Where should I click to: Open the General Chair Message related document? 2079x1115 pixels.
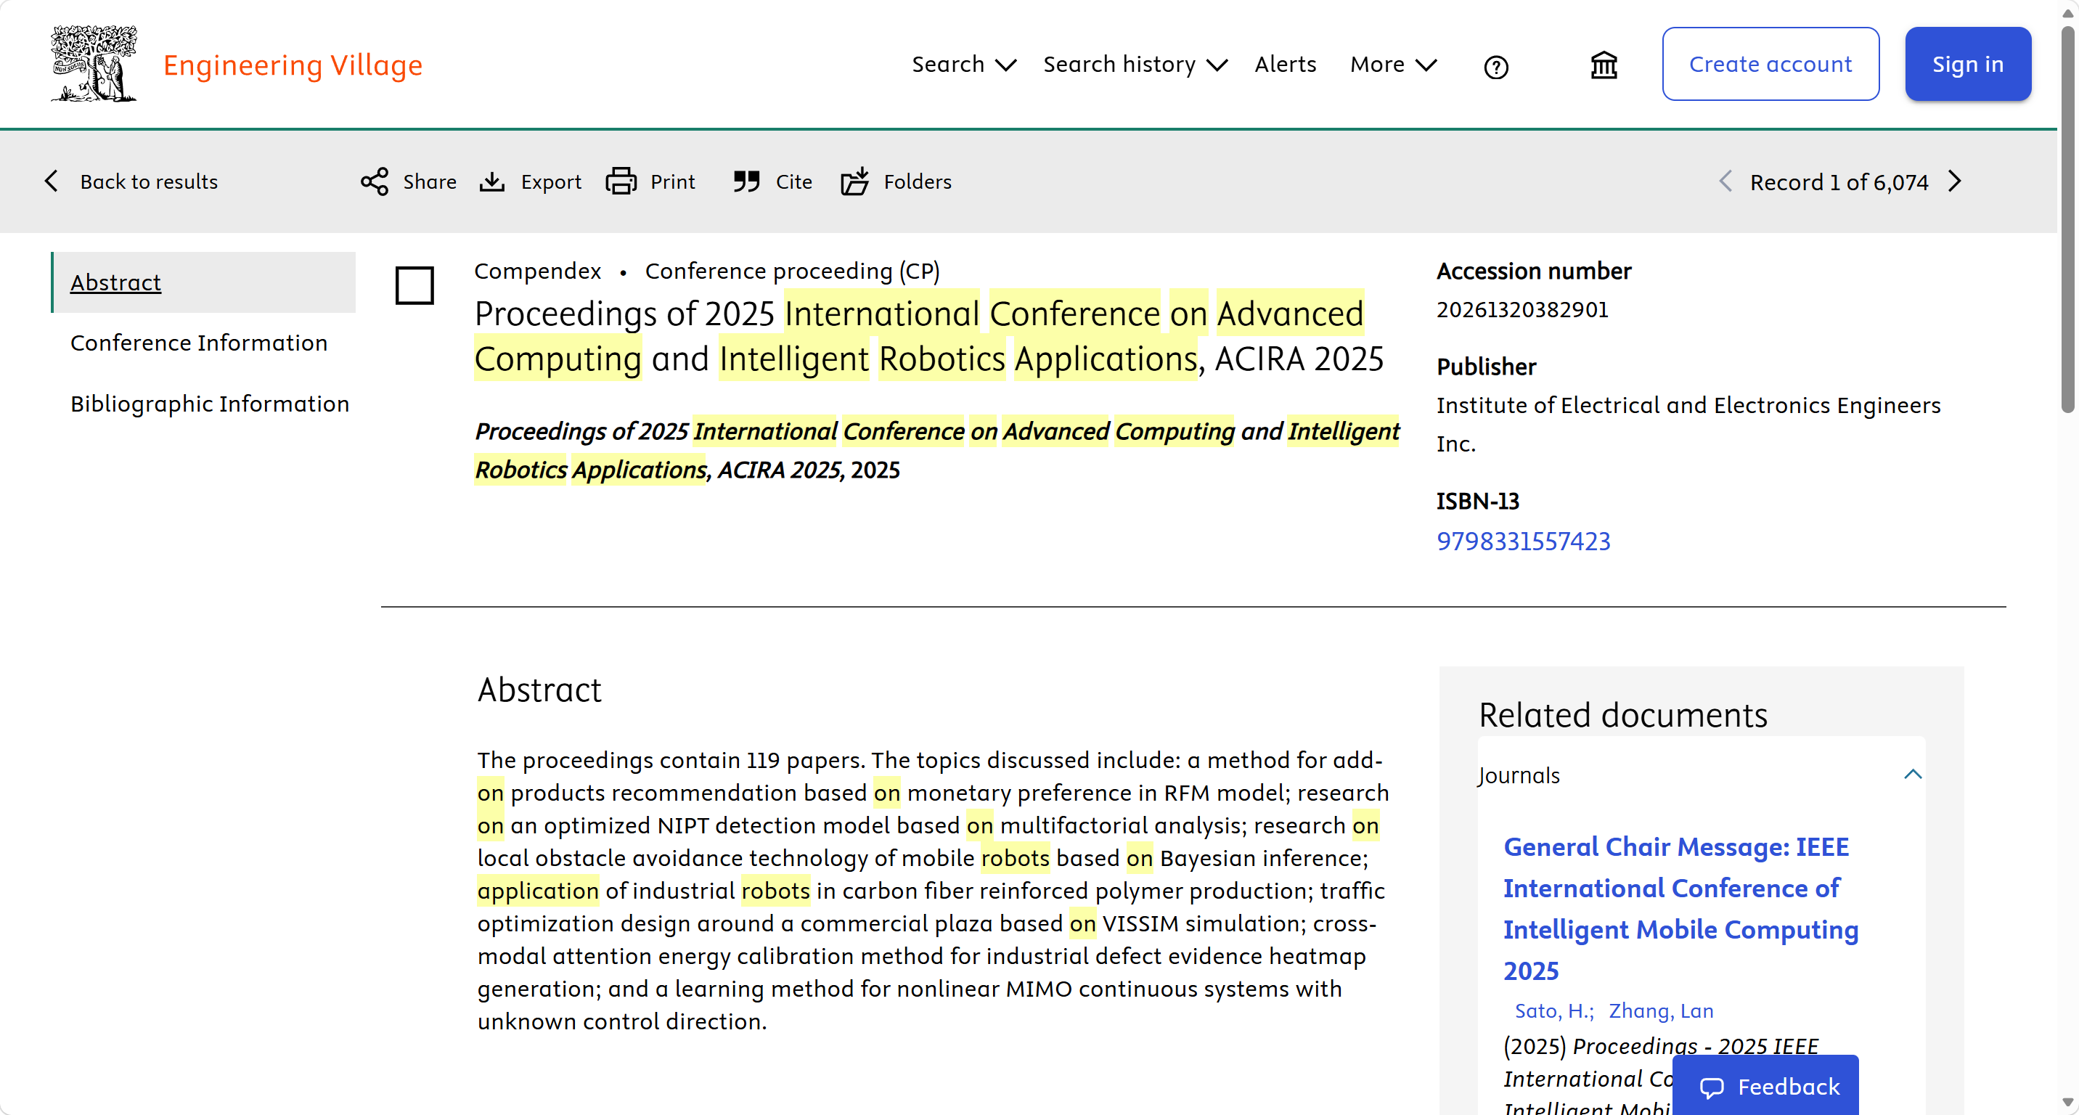1680,908
